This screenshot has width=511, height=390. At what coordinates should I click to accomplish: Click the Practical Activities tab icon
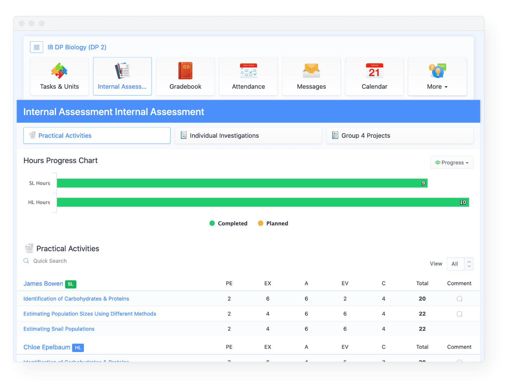pyautogui.click(x=32, y=135)
